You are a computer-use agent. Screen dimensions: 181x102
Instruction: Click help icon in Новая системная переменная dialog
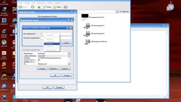tap(68, 28)
